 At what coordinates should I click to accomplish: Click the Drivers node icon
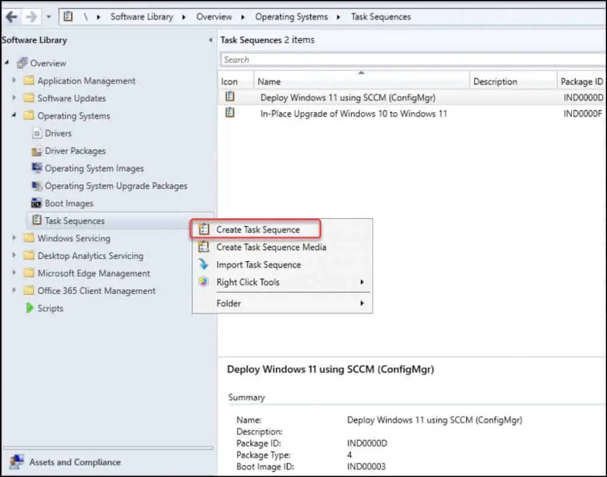point(37,133)
